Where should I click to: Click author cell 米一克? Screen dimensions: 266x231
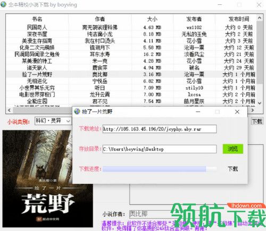pos(100,61)
